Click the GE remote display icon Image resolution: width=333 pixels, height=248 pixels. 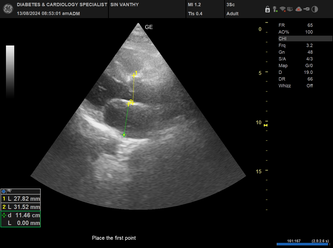click(290, 9)
